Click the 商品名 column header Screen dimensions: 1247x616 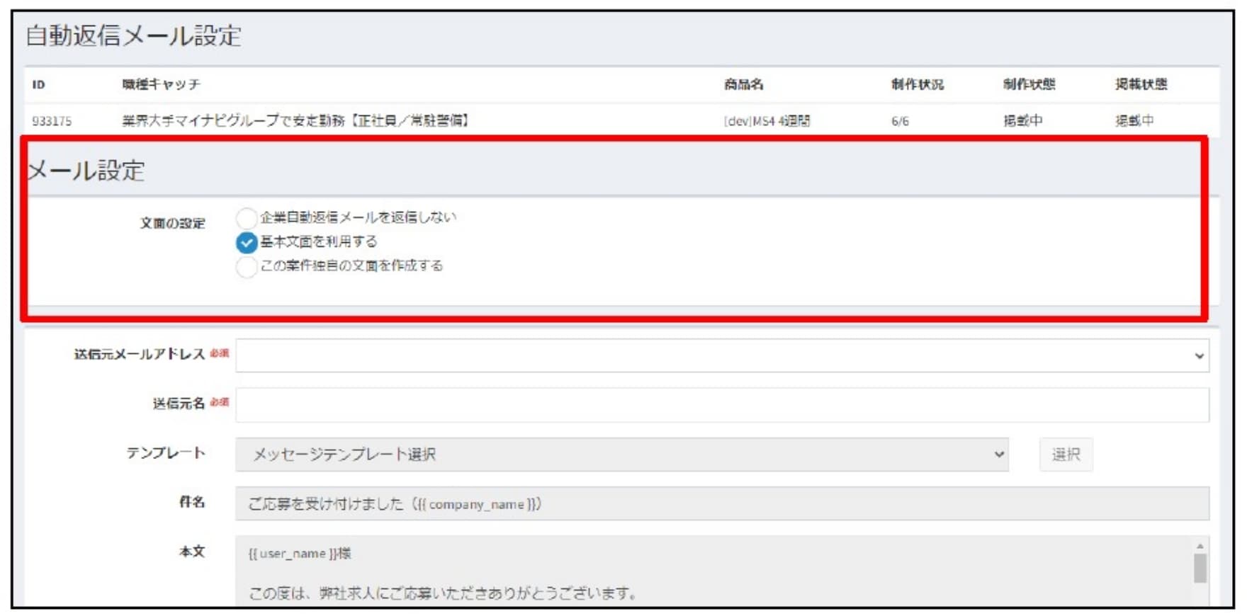pyautogui.click(x=743, y=84)
